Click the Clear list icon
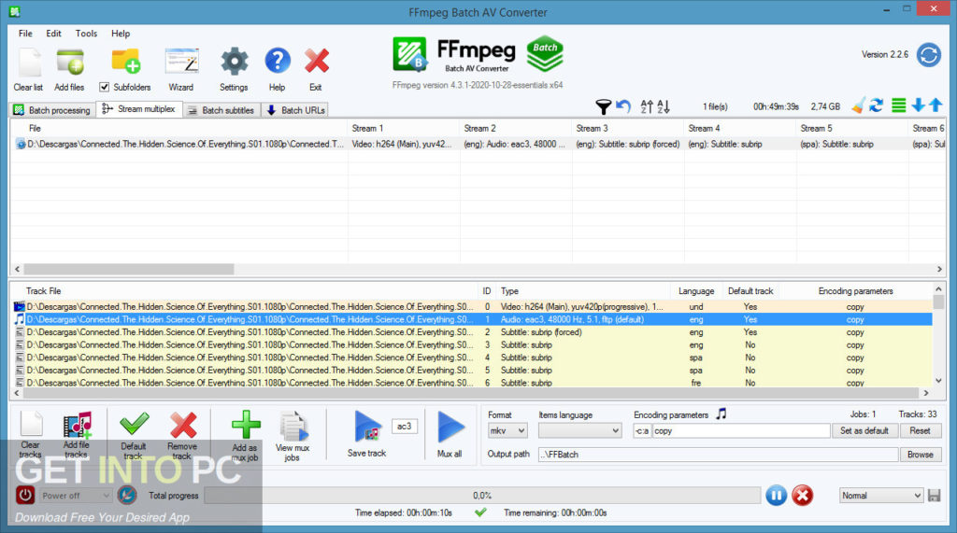 [29, 63]
